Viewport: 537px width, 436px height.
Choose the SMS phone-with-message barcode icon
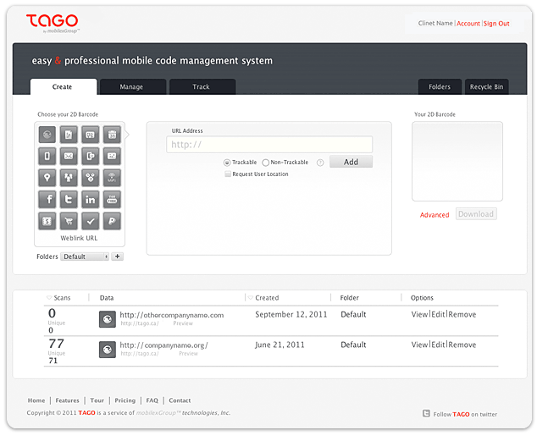coord(91,156)
